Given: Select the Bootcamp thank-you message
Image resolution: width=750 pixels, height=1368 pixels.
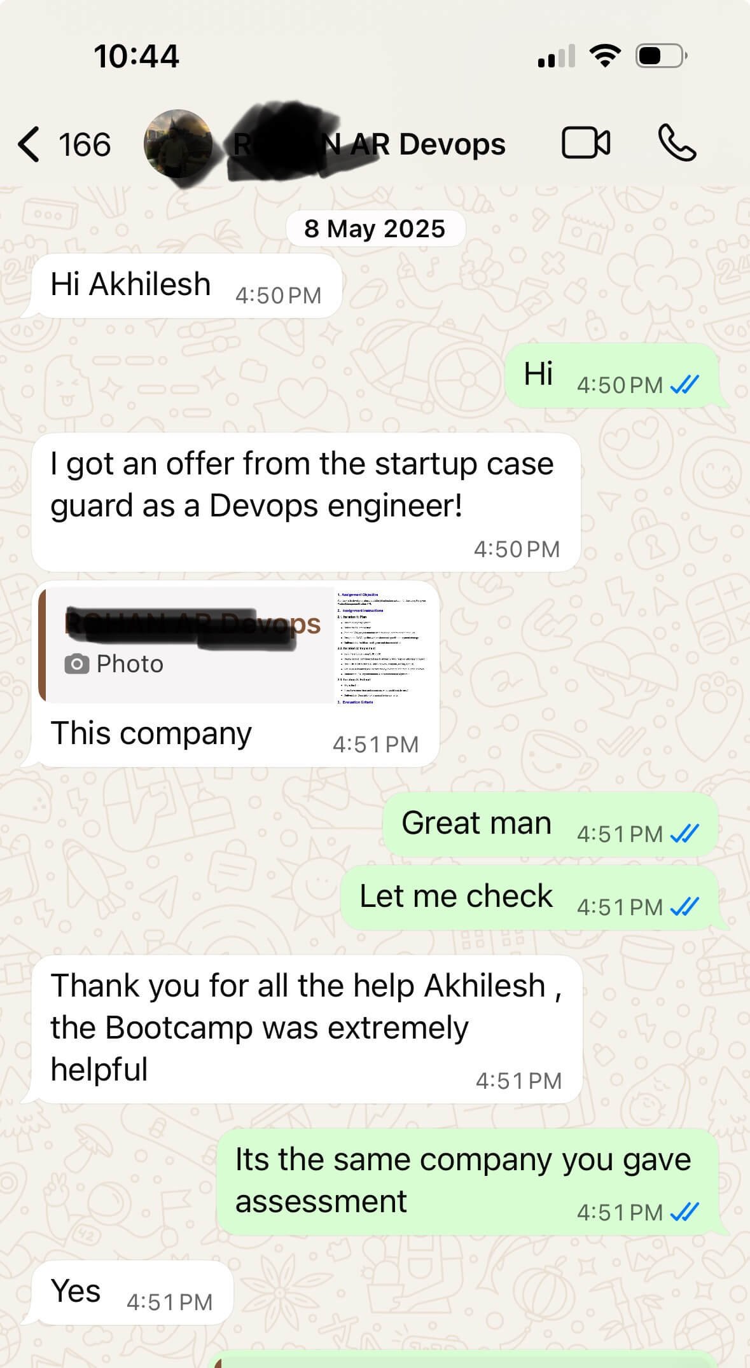Looking at the screenshot, I should [307, 1029].
